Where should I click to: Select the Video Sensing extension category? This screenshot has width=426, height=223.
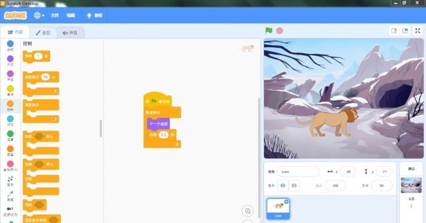click(10, 211)
